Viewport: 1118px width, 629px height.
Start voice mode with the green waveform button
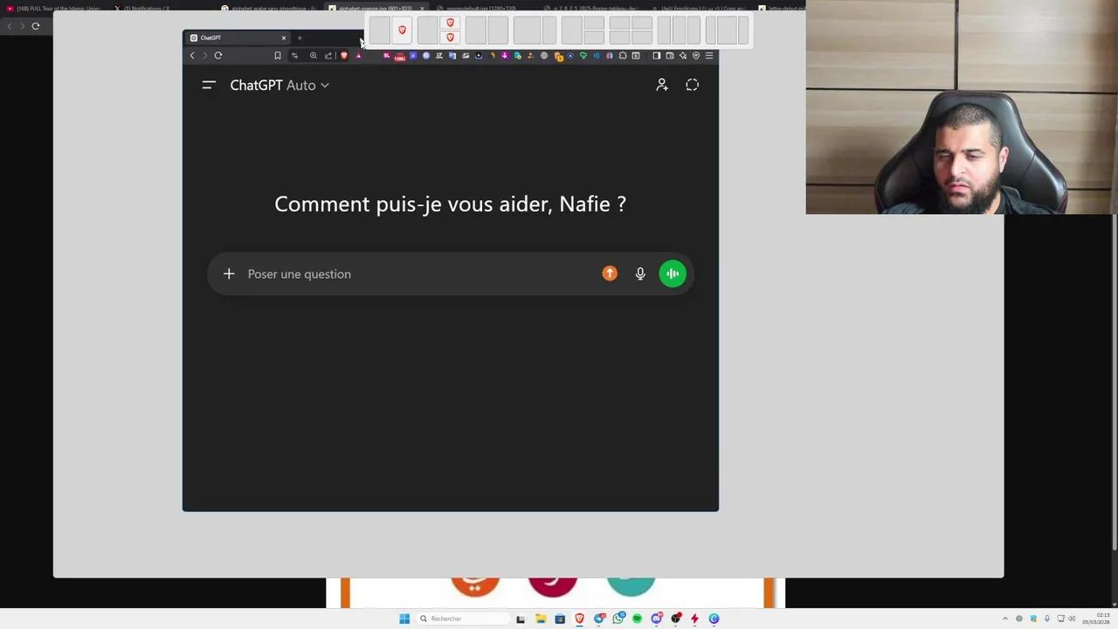click(673, 273)
